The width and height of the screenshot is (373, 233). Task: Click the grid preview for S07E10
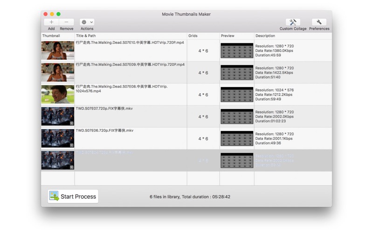point(237,51)
